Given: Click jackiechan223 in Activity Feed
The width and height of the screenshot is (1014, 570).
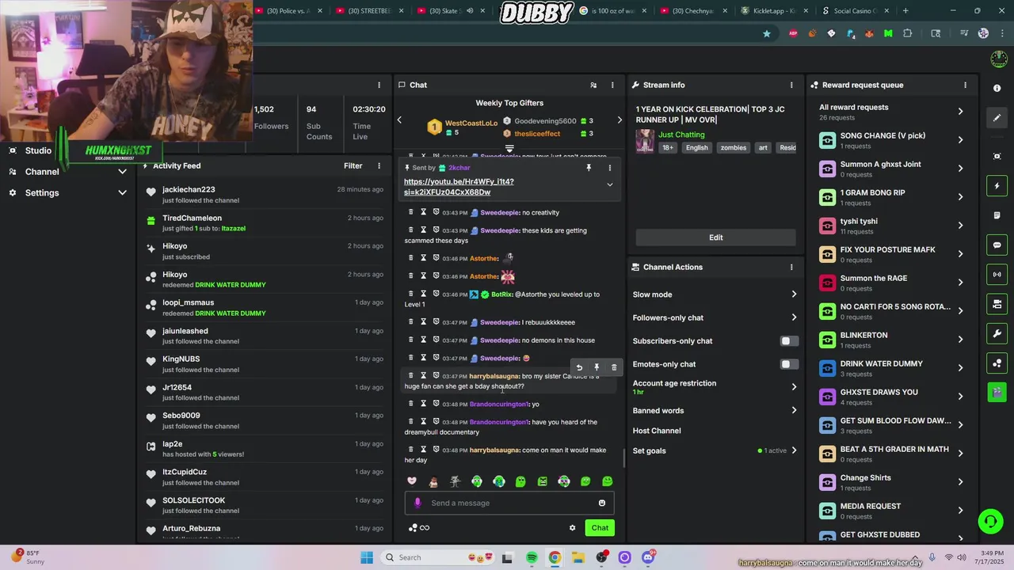Looking at the screenshot, I should point(189,190).
